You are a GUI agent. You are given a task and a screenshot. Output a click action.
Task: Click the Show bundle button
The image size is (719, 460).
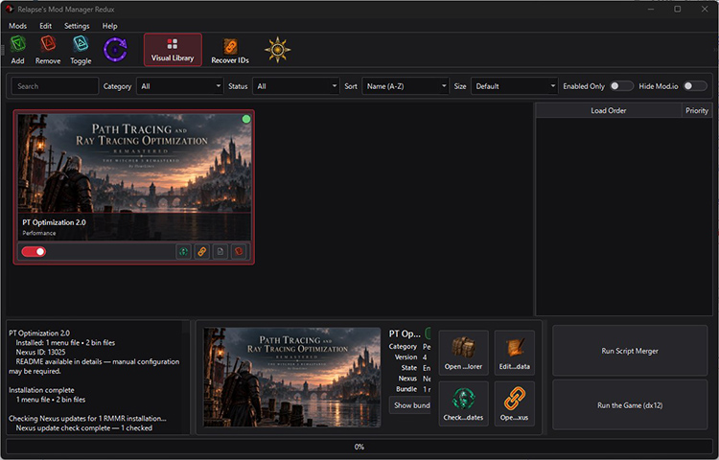click(410, 405)
